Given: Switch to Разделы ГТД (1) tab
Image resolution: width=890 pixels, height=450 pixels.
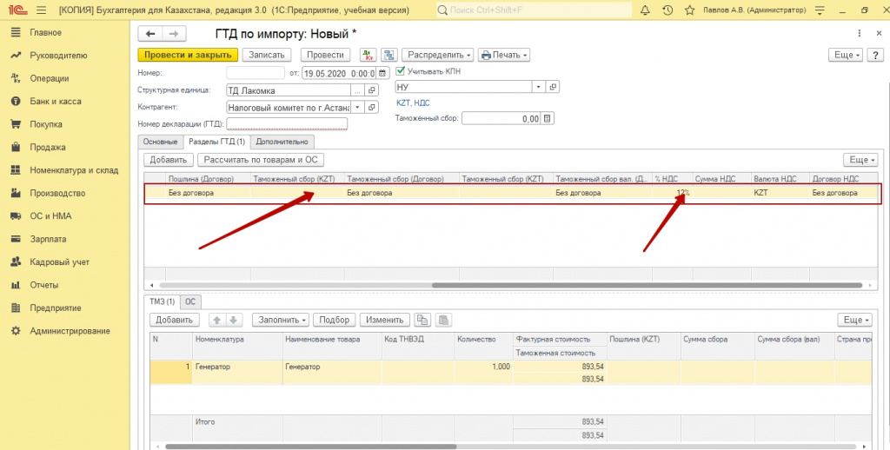Looking at the screenshot, I should [216, 142].
